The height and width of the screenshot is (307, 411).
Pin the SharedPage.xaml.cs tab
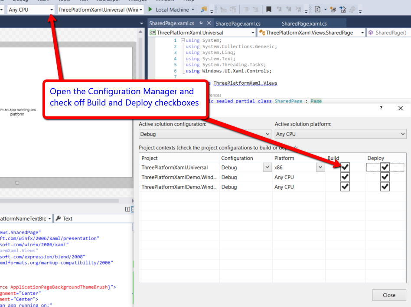[x=201, y=23]
